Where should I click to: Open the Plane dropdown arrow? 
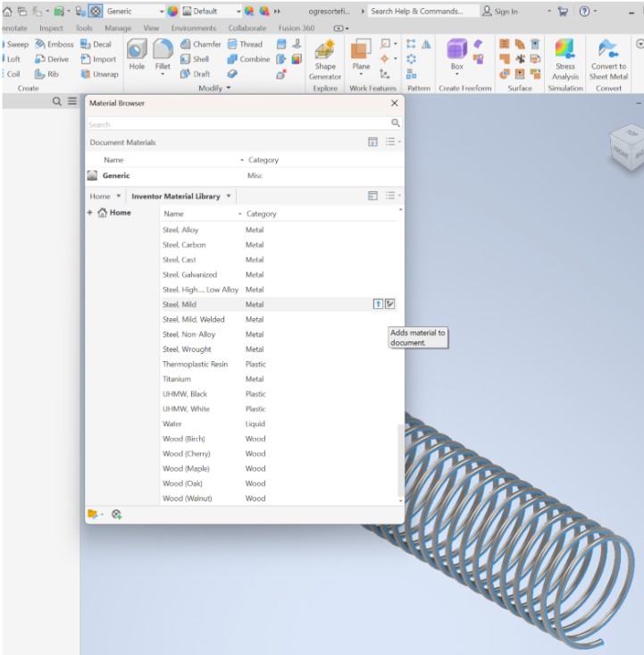click(361, 74)
